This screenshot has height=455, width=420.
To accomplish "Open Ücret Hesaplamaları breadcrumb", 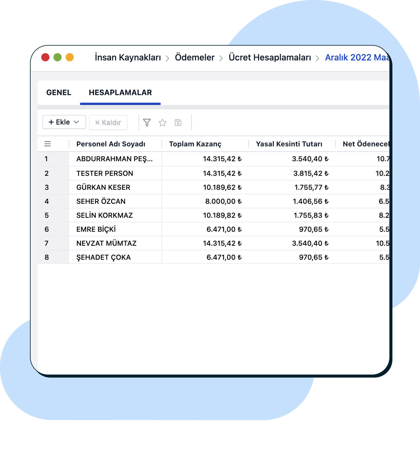I will coord(270,57).
